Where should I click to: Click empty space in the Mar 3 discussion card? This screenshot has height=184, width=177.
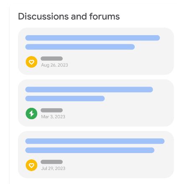118,114
